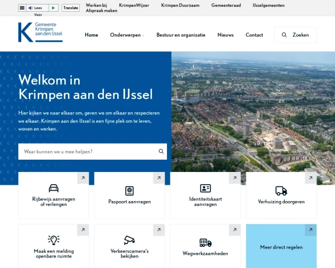Click the Gemeente Krimpen aan den IJssel logo
This screenshot has width=335, height=268.
point(40,32)
